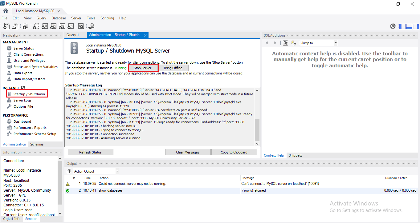This screenshot has height=223, width=420.
Task: Go back in context help
Action: click(267, 43)
